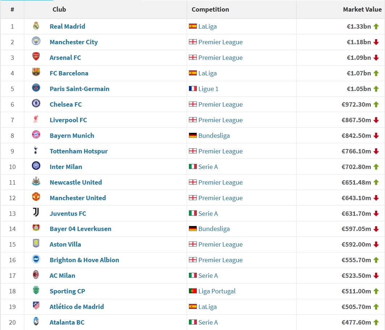This screenshot has width=385, height=330.
Task: Click the Bayern Munich crest icon
Action: [36, 135]
